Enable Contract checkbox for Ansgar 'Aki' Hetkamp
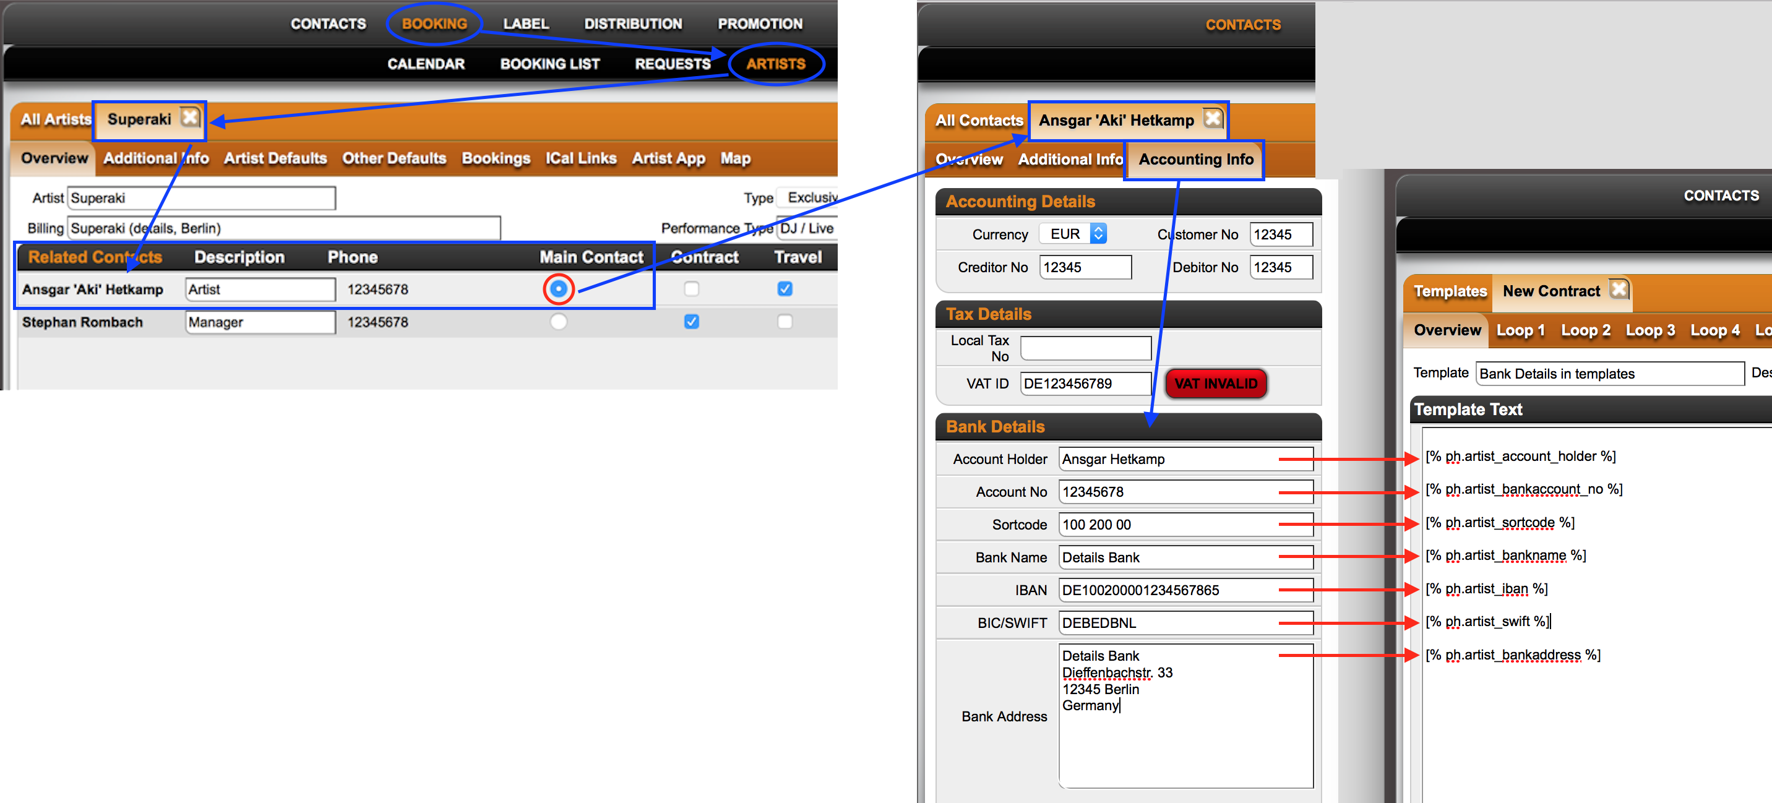1772x803 pixels. click(691, 289)
